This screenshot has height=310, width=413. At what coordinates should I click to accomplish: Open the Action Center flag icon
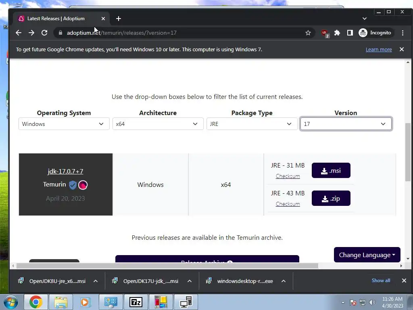pyautogui.click(x=353, y=302)
